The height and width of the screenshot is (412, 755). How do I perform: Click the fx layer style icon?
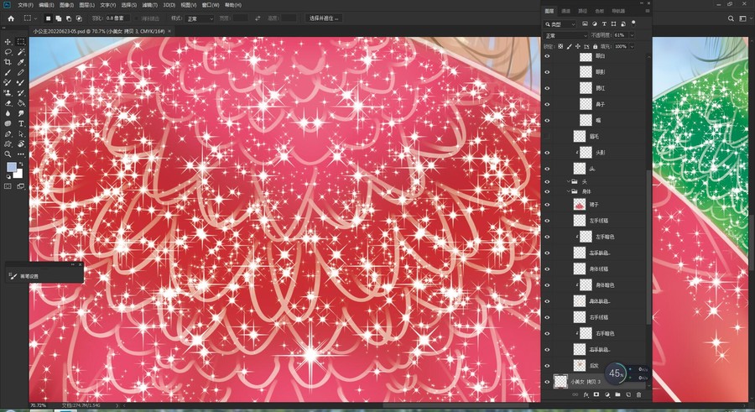586,394
